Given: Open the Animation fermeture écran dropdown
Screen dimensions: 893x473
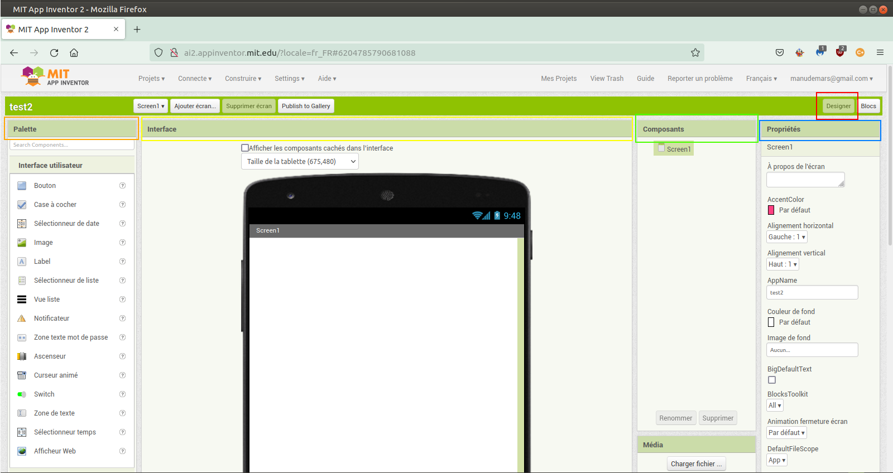Looking at the screenshot, I should [x=786, y=433].
